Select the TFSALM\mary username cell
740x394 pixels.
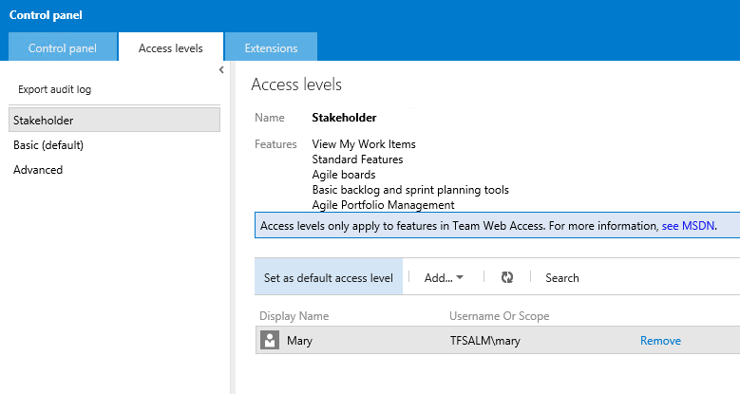pos(485,341)
